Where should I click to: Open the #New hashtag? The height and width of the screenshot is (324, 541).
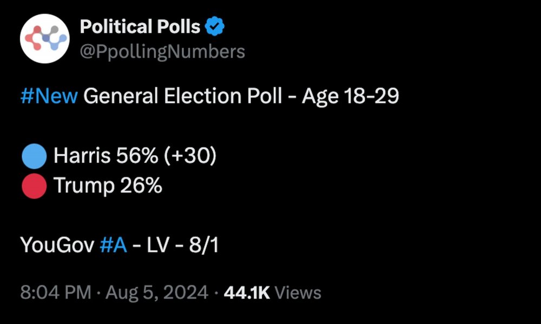(49, 97)
